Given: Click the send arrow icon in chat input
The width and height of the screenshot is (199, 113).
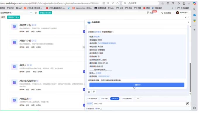Looking at the screenshot, I should pyautogui.click(x=188, y=104).
